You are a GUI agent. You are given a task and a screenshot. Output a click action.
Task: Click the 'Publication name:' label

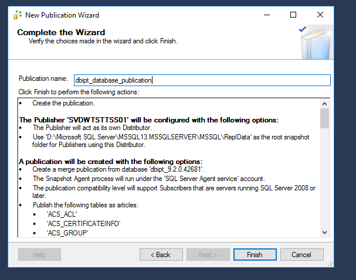43,78
